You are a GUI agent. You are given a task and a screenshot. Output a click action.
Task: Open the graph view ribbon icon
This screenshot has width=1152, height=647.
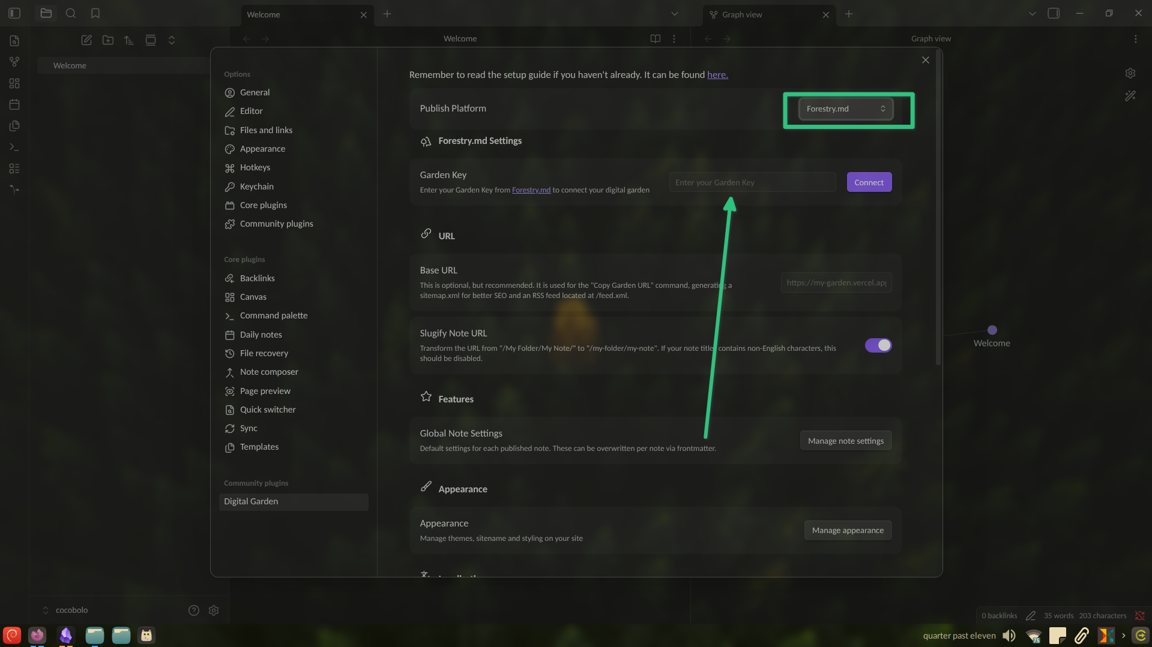(14, 62)
